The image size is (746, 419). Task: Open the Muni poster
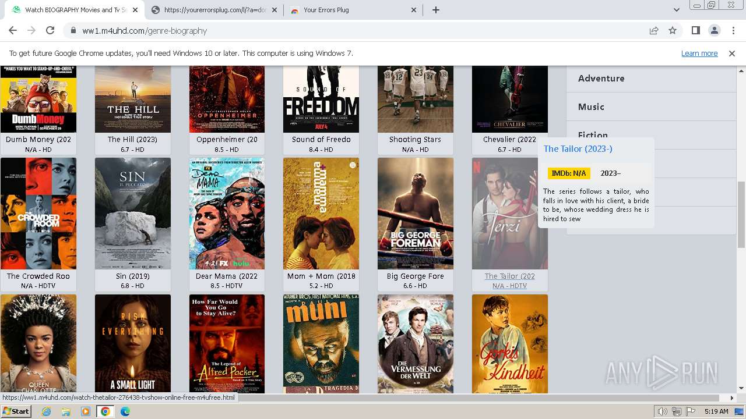click(321, 344)
